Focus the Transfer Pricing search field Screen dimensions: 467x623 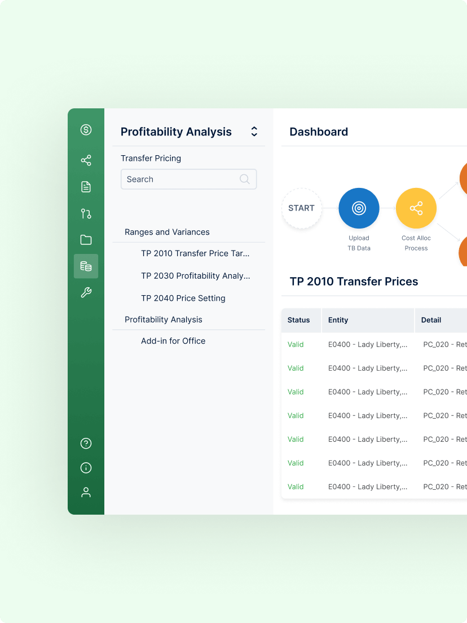click(x=188, y=179)
